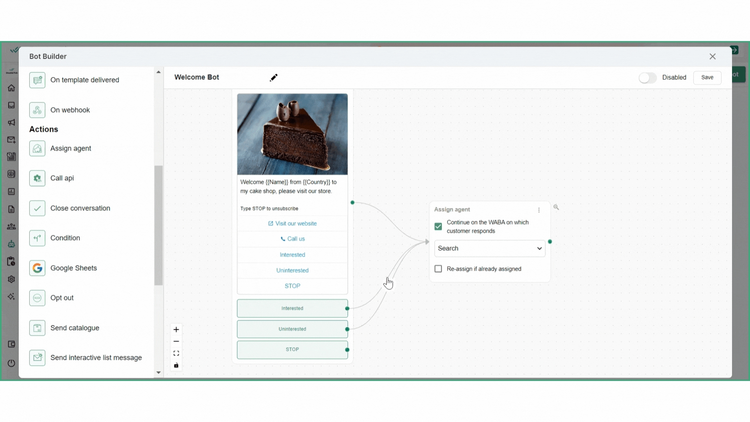
Task: Choose Send interactive list message action
Action: coord(96,358)
